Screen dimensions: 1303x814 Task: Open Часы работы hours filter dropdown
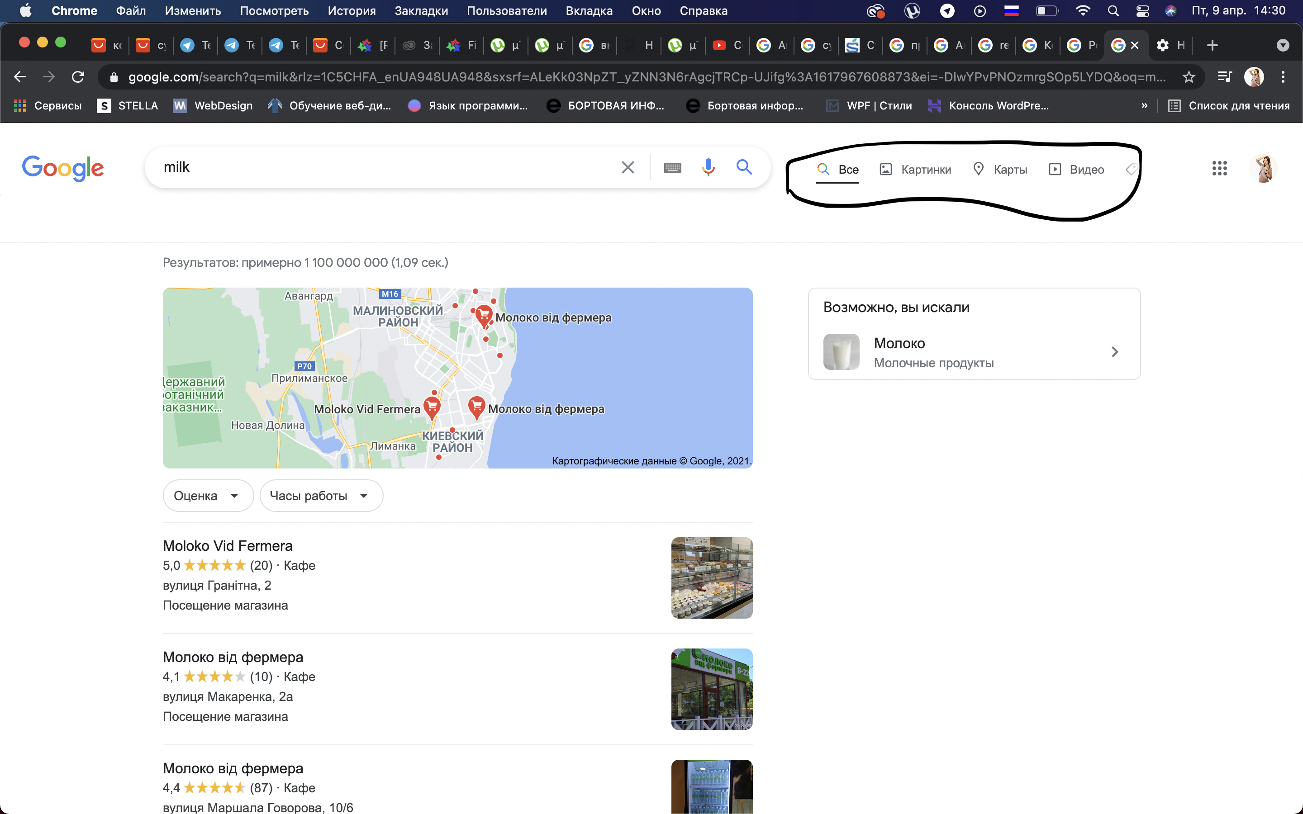321,496
